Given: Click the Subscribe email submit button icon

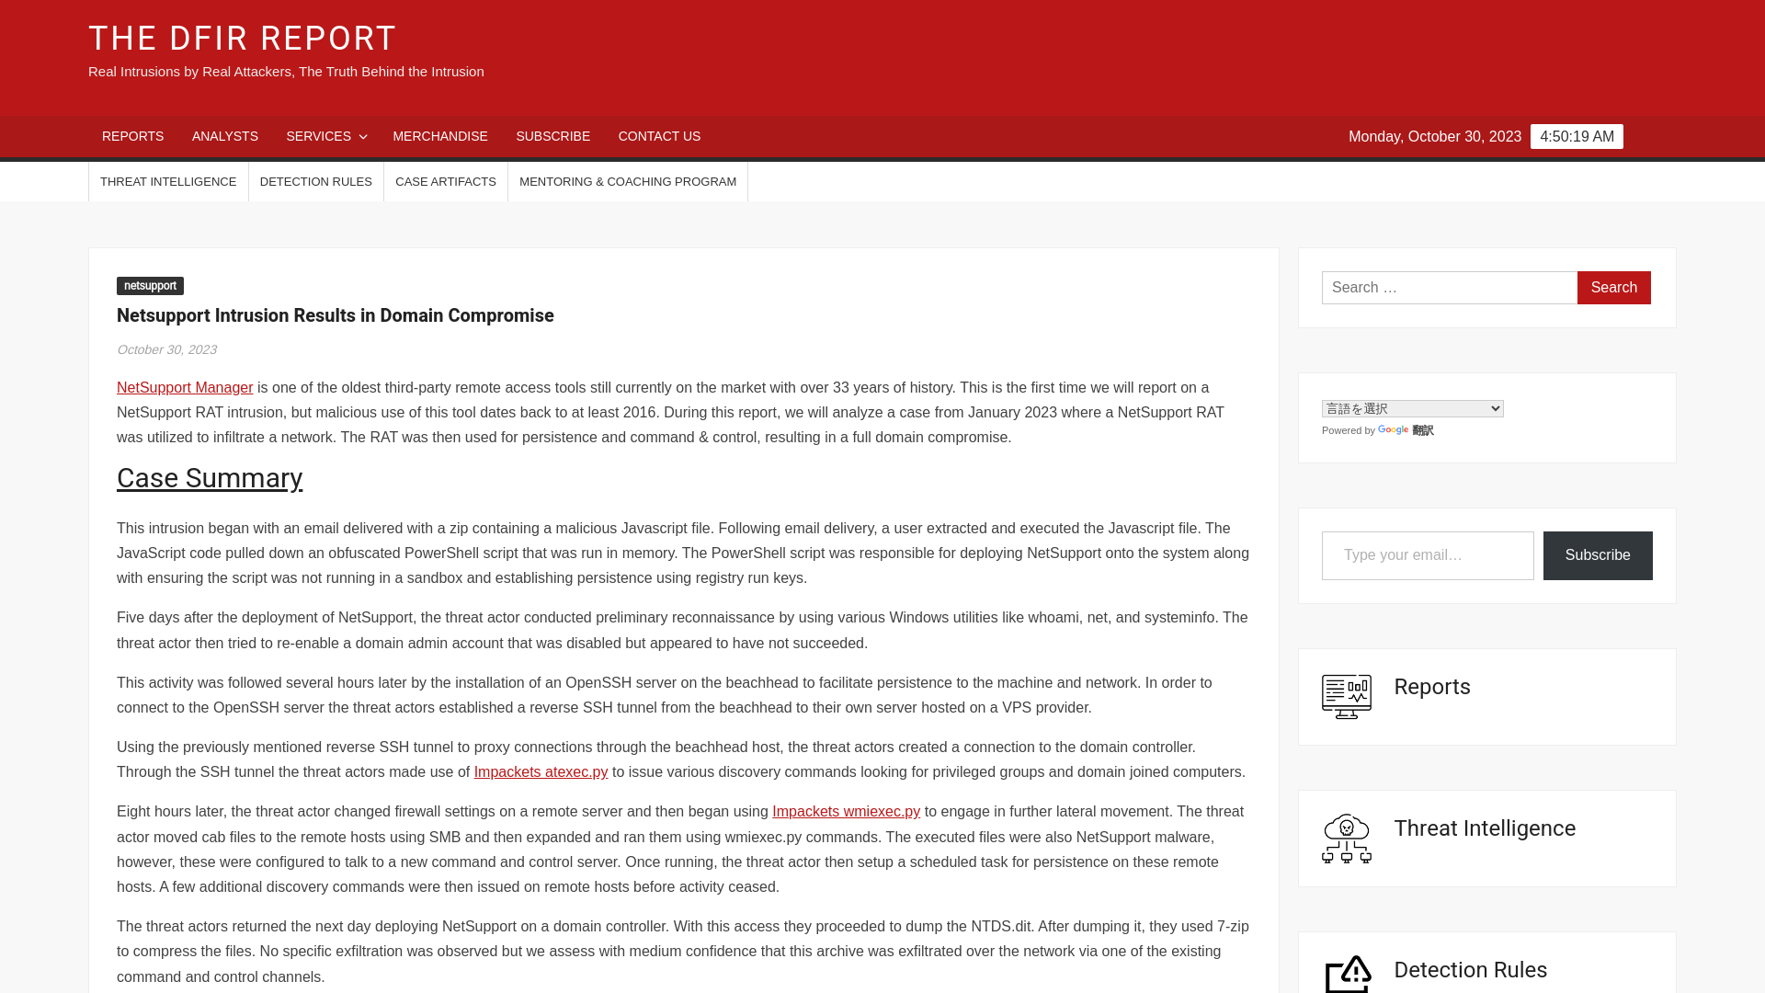Looking at the screenshot, I should coord(1598,555).
